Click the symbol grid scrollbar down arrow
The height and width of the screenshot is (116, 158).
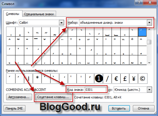pyautogui.click(x=149, y=63)
